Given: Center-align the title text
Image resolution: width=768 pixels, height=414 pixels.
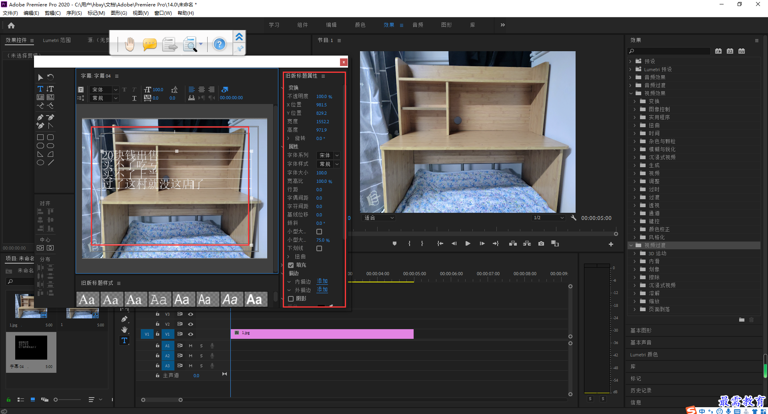Looking at the screenshot, I should (x=202, y=90).
